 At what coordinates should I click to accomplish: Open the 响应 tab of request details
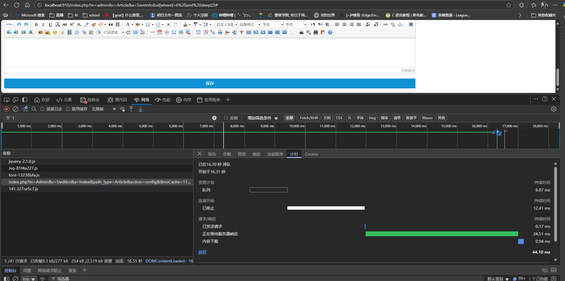(256, 154)
